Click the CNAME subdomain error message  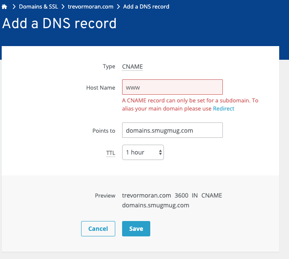pyautogui.click(x=190, y=105)
